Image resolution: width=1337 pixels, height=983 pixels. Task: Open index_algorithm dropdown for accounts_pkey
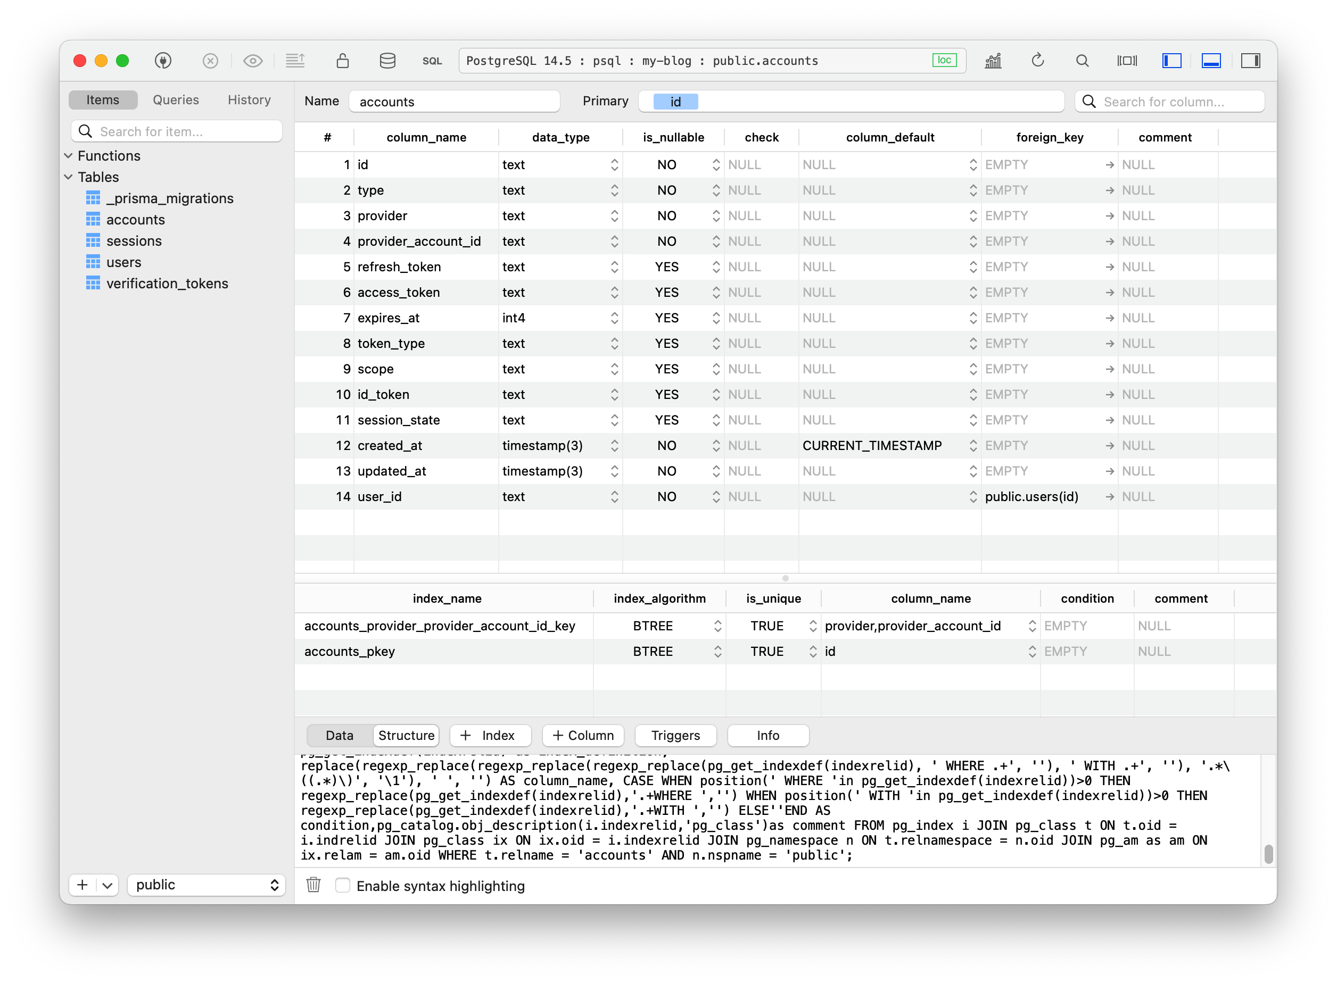(717, 652)
